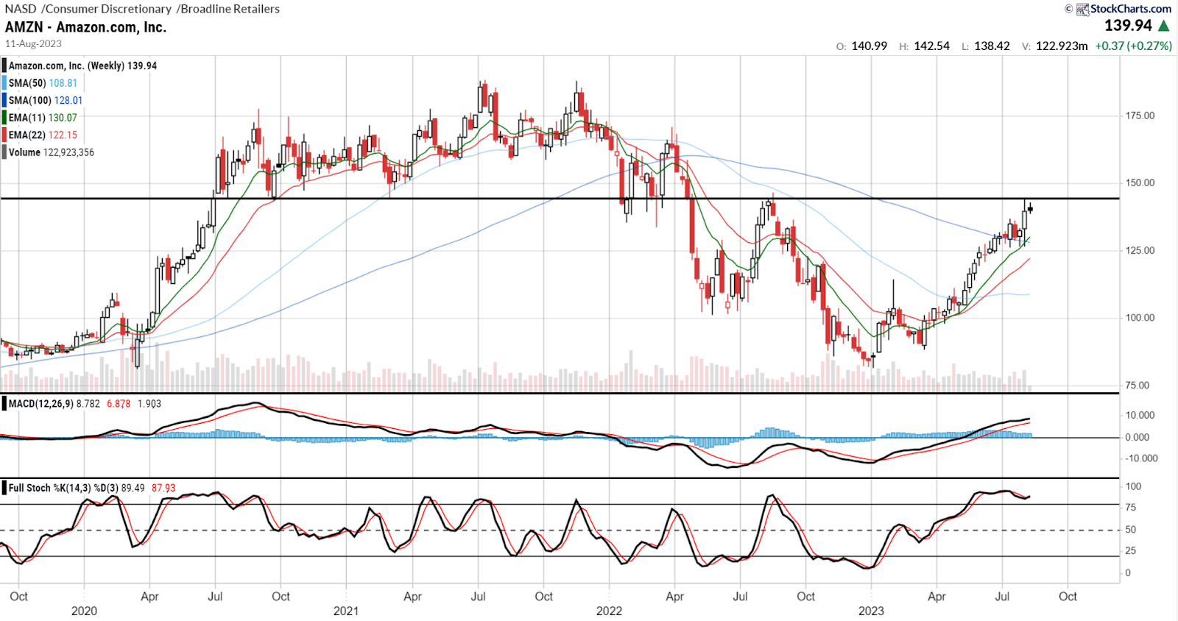Click the 2021 year label on time axis

[346, 611]
